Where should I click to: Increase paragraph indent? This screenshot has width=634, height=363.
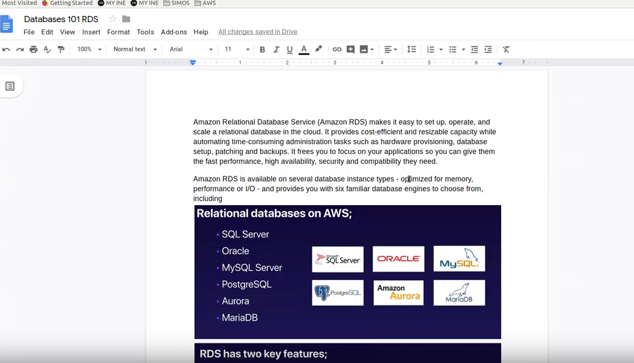coord(488,49)
